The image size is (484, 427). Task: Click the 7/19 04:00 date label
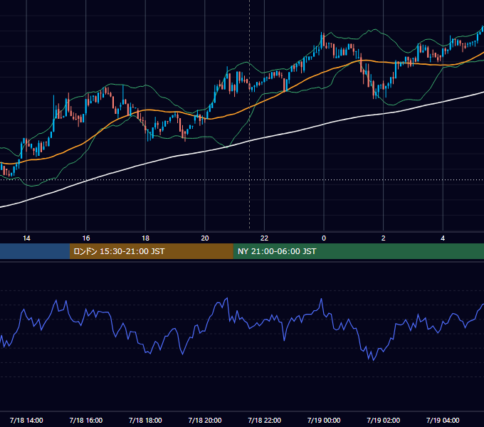tap(443, 420)
